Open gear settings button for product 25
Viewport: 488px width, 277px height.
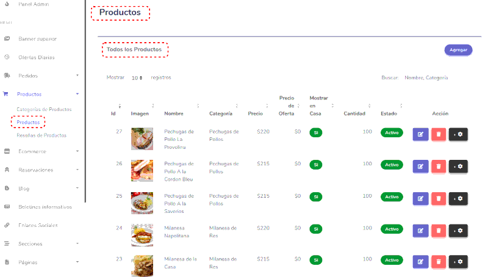tap(458, 199)
